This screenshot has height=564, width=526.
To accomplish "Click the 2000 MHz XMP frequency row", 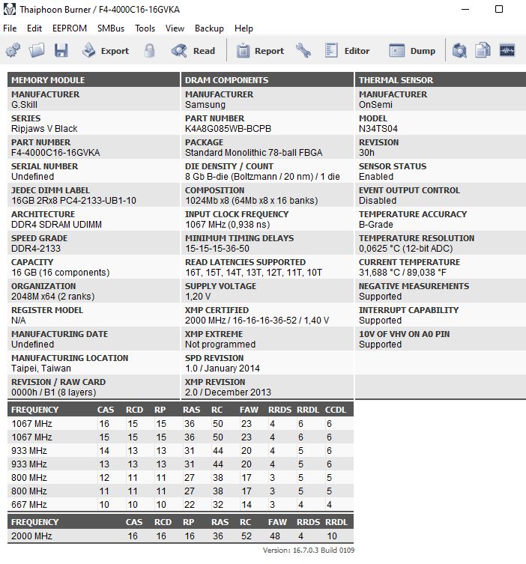I will click(x=181, y=536).
